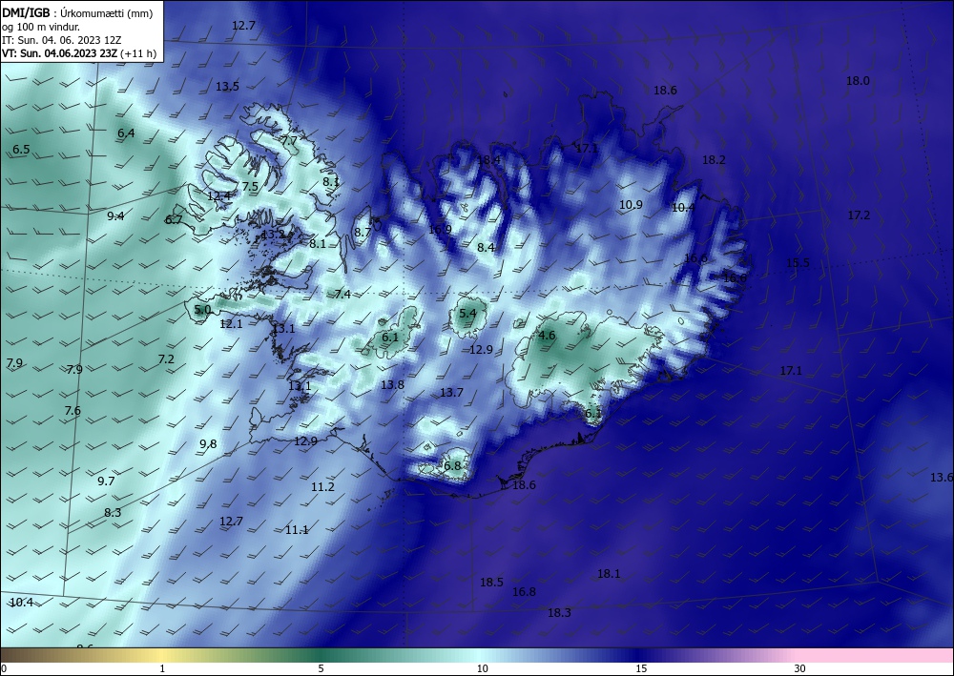
Task: Click the '0' label on the colour scale
Action: tap(4, 668)
